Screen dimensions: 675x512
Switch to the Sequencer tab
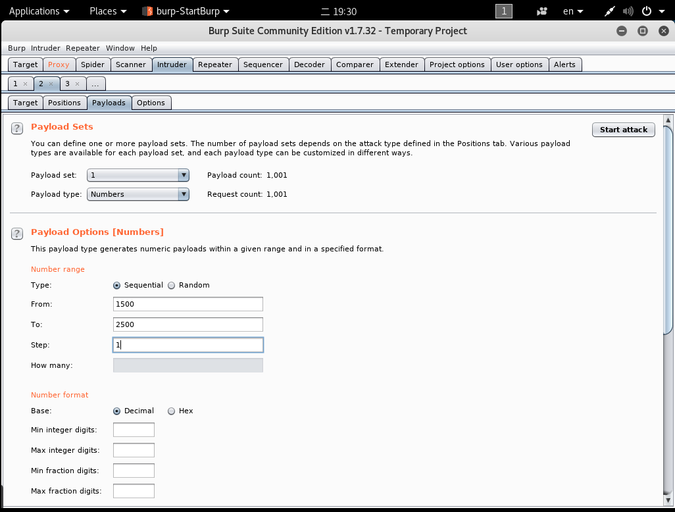(x=263, y=64)
